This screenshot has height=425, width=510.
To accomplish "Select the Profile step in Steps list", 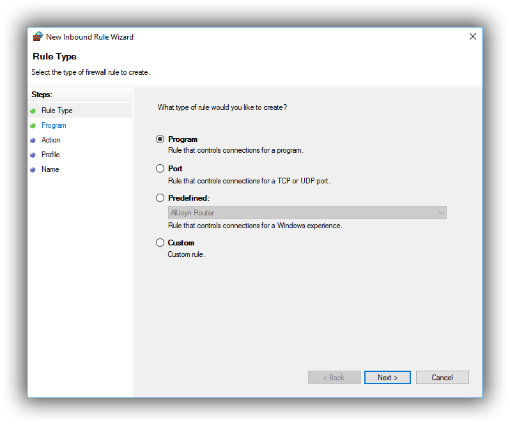I will pyautogui.click(x=50, y=155).
